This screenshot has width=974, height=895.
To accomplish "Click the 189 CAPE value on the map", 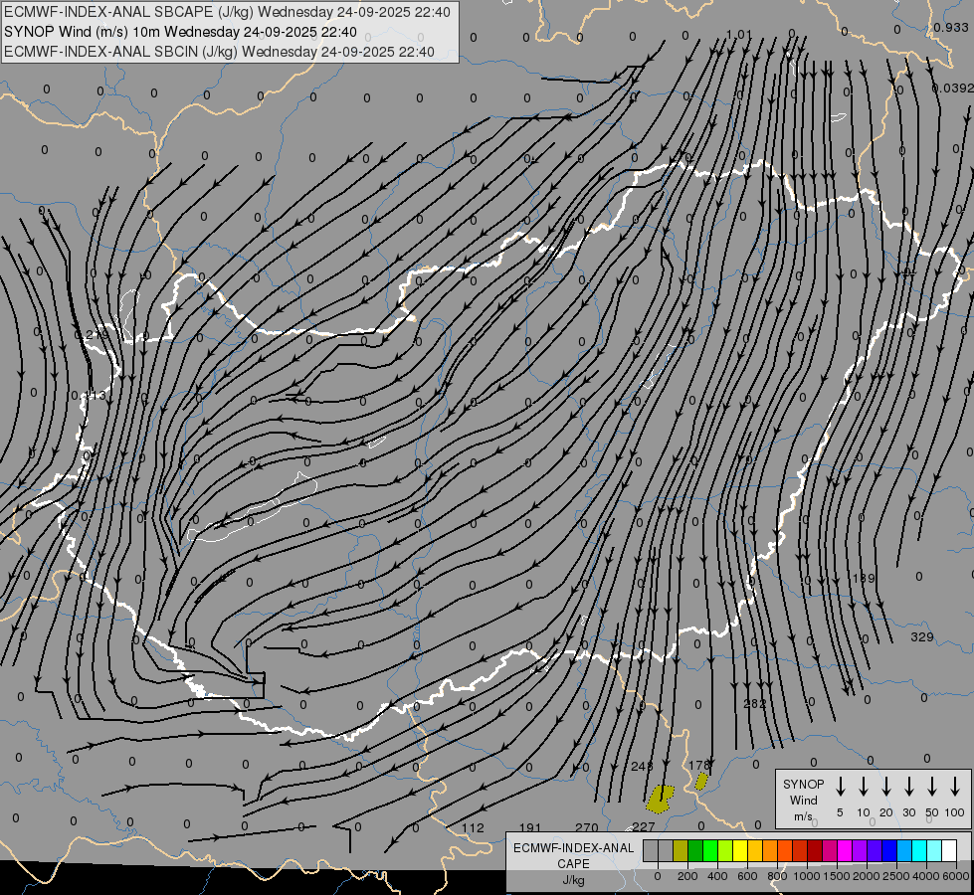I will (864, 578).
